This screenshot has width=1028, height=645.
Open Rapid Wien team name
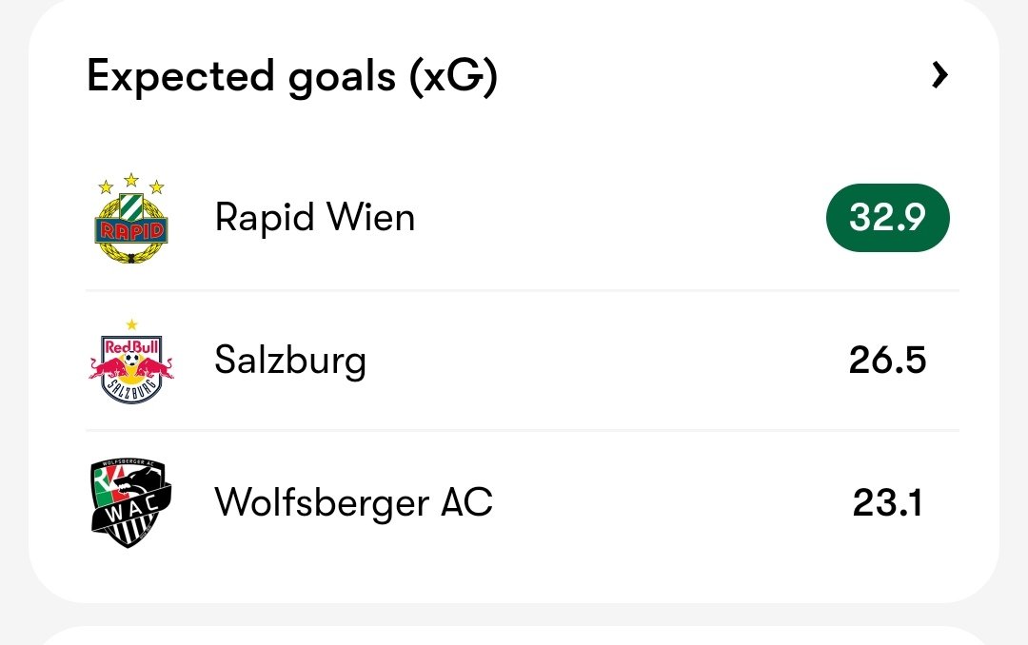(315, 217)
